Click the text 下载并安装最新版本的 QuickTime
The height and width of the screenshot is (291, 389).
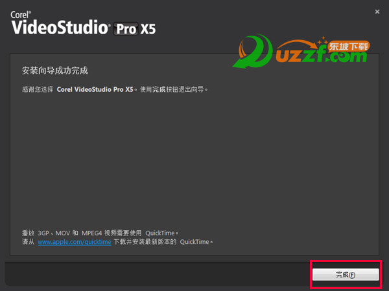(163, 242)
